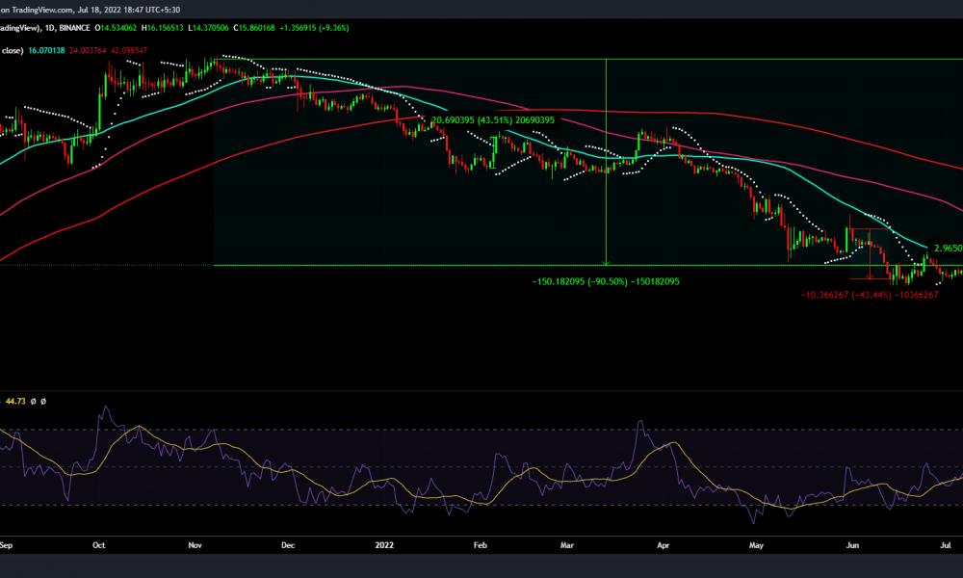Click the high value H16.156513
Screen dimensions: 963x578
tap(162, 28)
